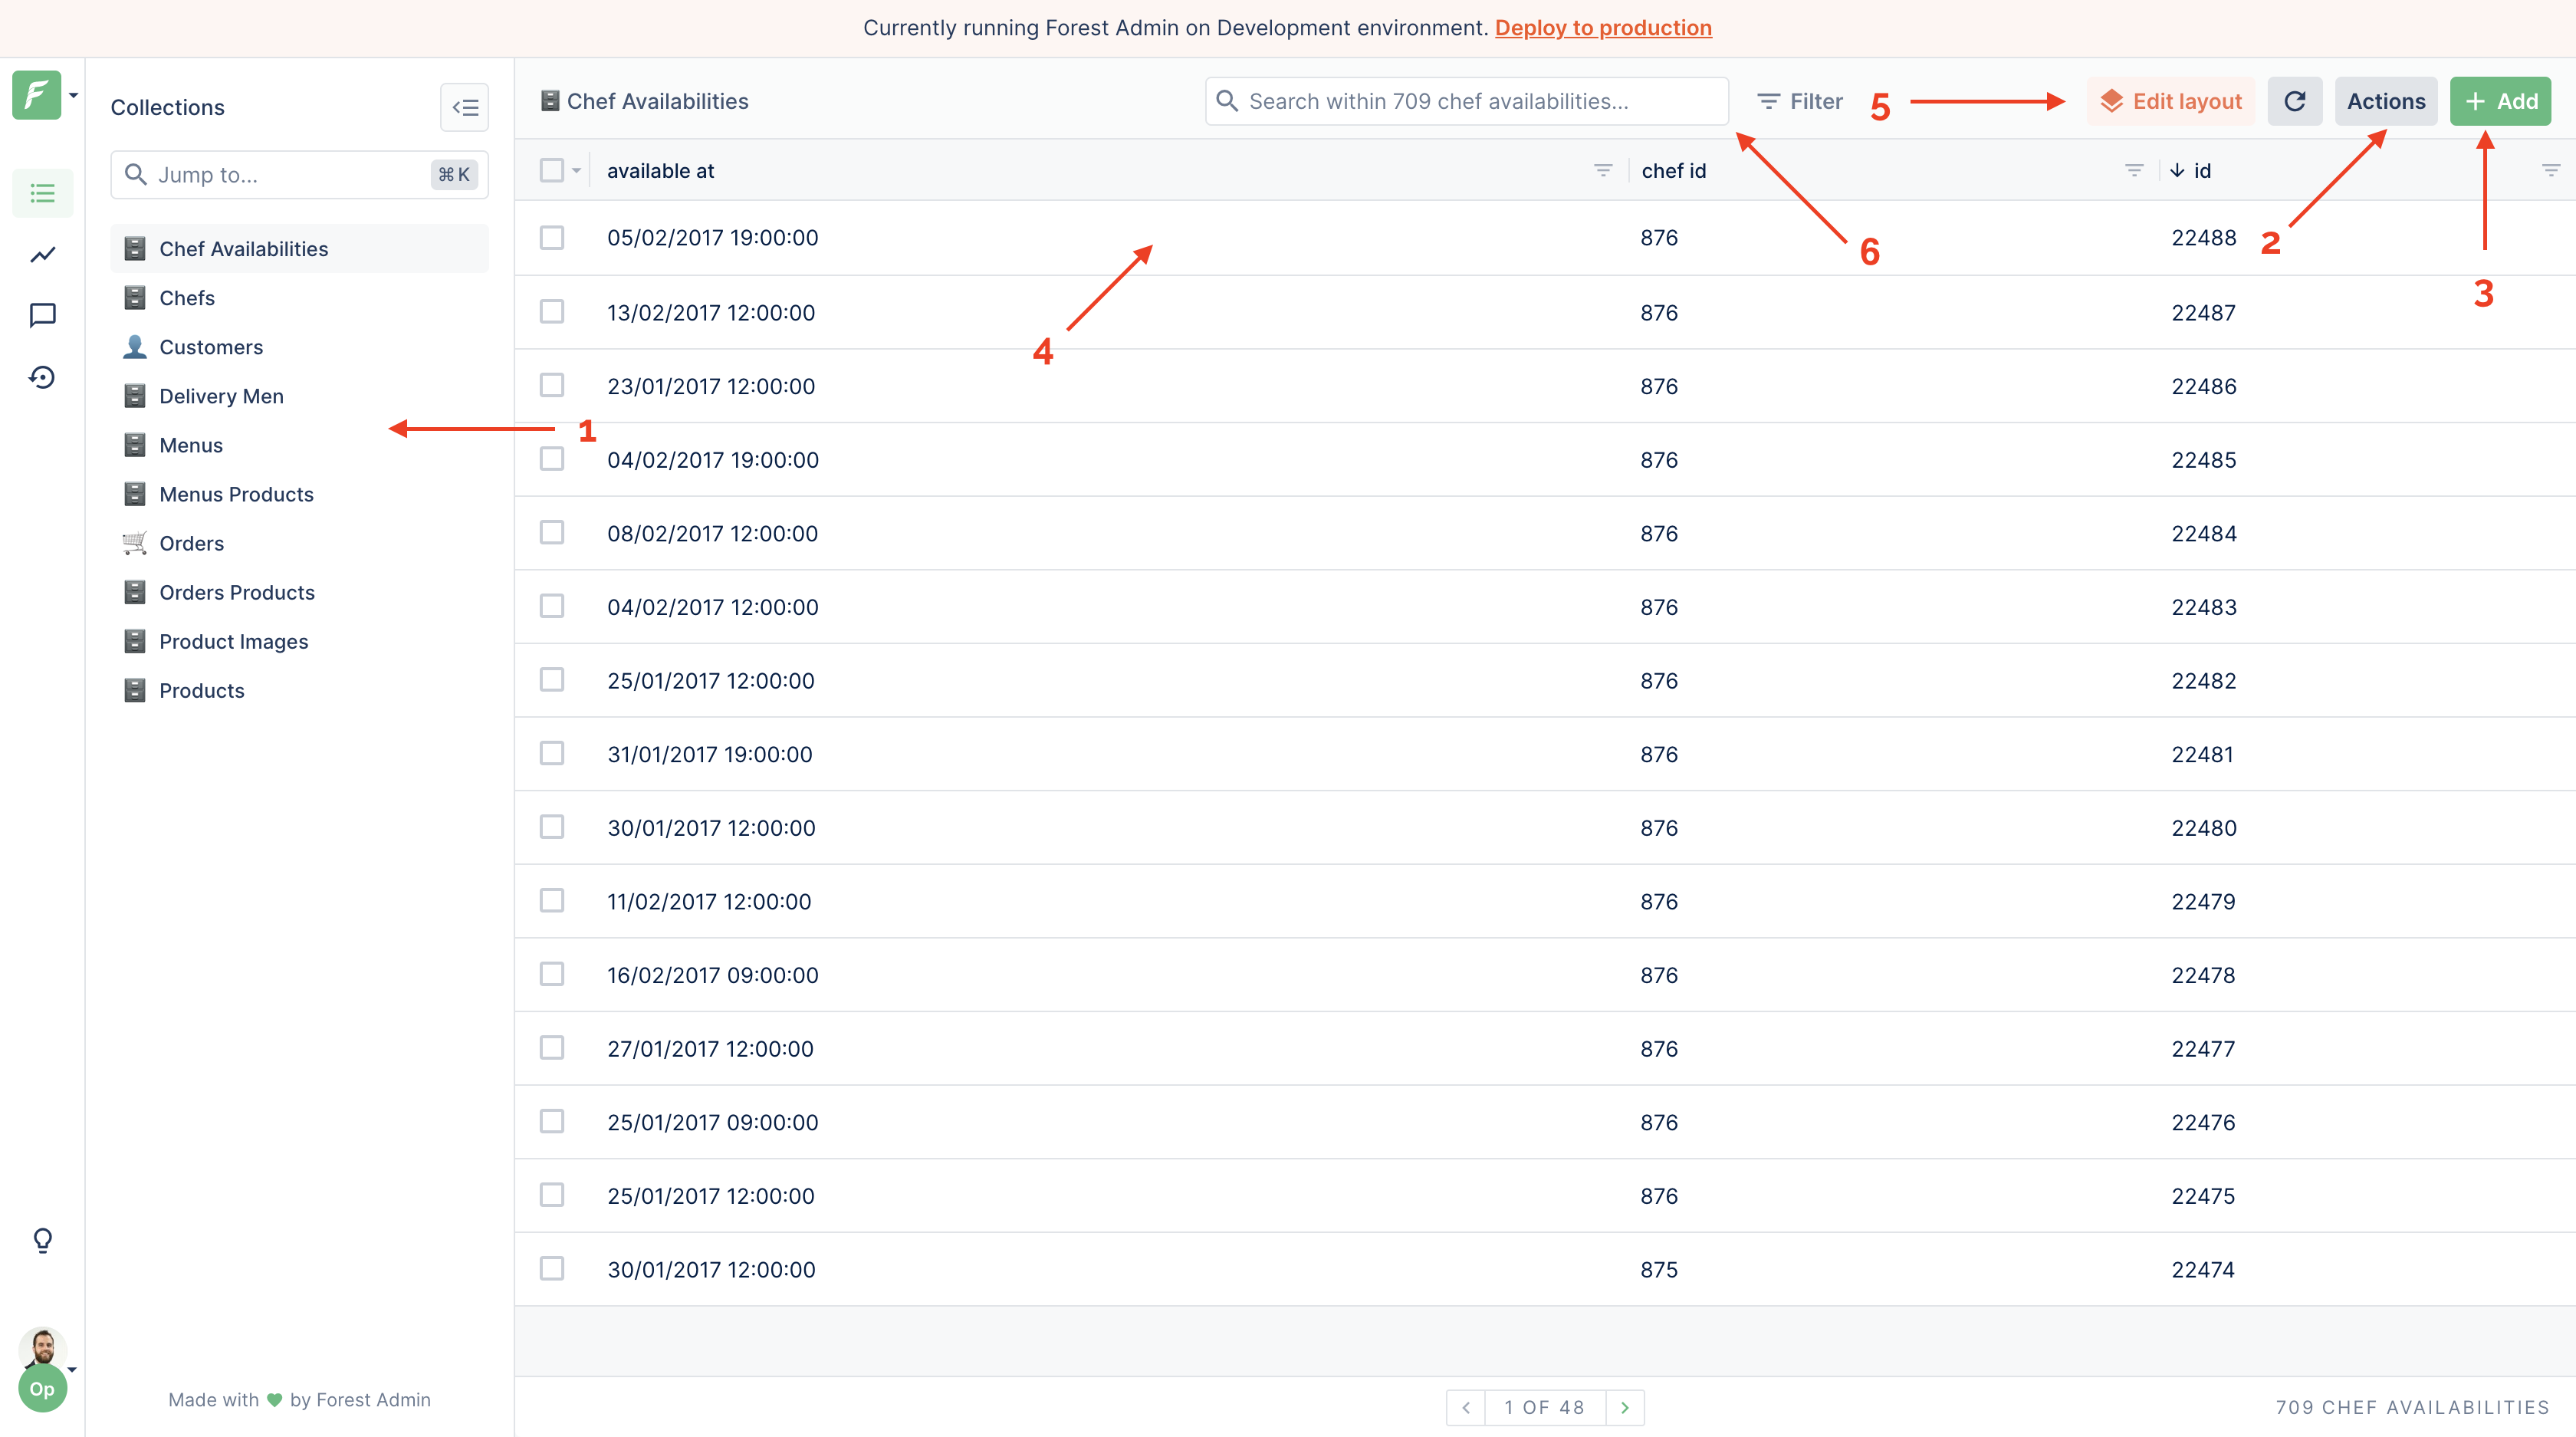This screenshot has width=2576, height=1437.
Task: Open the Orders collection with cart icon
Action: [191, 543]
